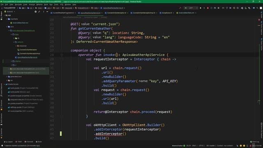Screen dimensions: 263x148
Task: Open Project panel options (vertical dots) icon
Action: point(44,12)
